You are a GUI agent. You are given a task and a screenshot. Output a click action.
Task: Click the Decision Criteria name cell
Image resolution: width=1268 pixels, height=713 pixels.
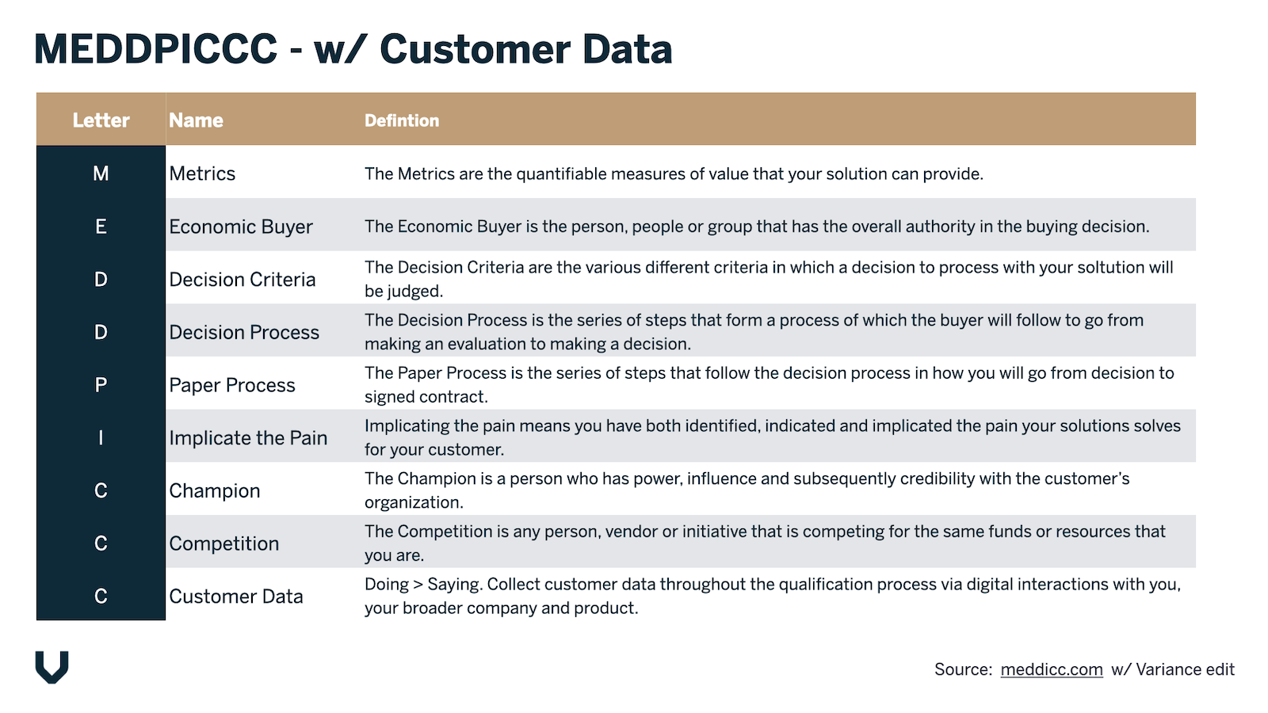pos(243,280)
